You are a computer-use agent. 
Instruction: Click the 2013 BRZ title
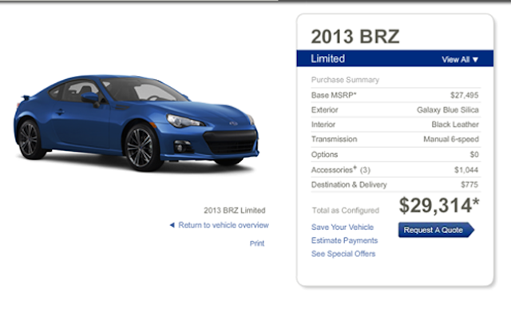[x=355, y=36]
